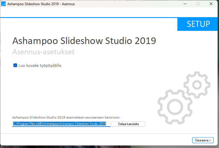Click the center hole of the large gear
The height and width of the screenshot is (148, 219).
tap(175, 107)
